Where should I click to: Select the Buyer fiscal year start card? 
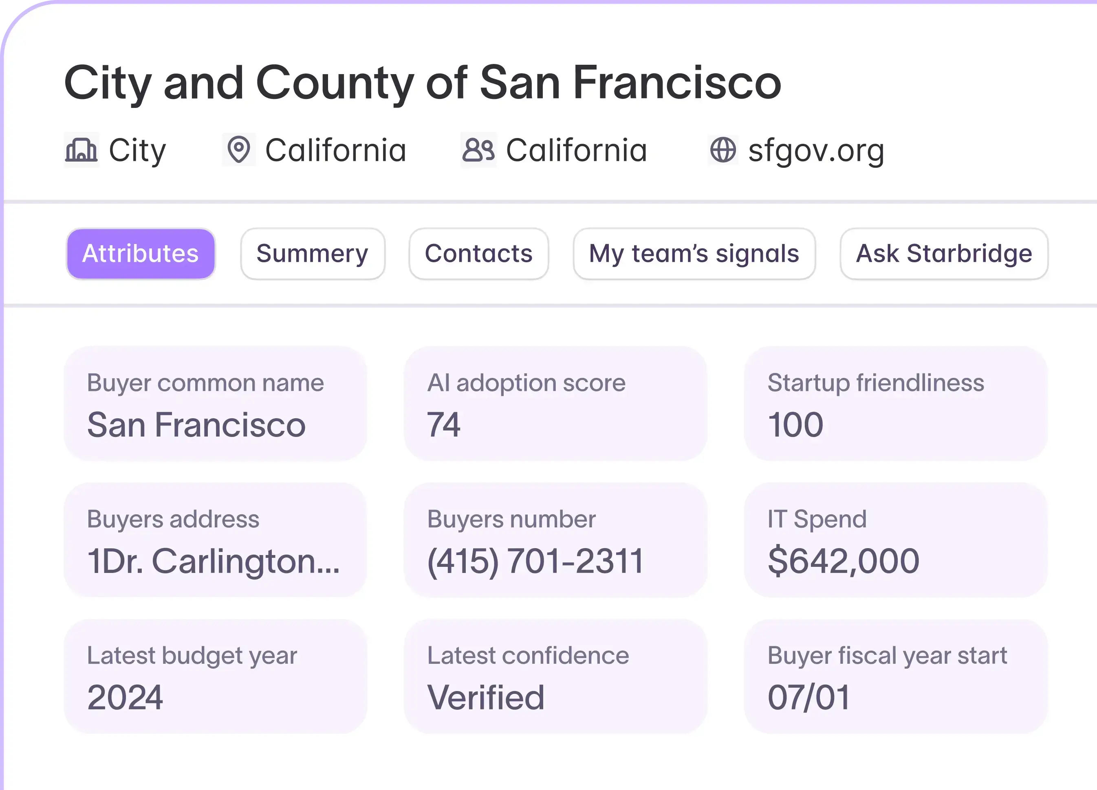[x=896, y=676]
